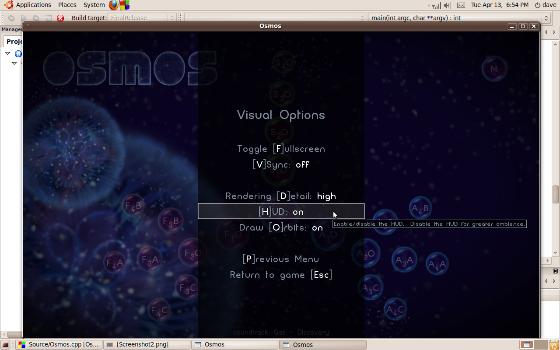
Task: Click the run arrow icon in IDE toolbar
Action: click(x=24, y=18)
